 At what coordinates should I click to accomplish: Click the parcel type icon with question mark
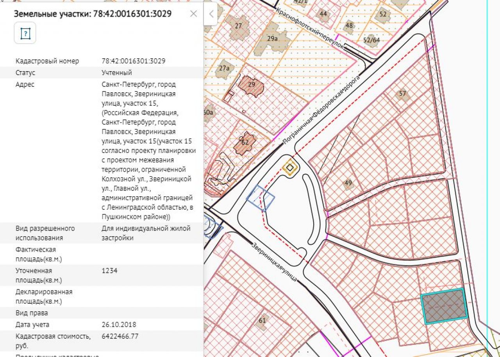[25, 33]
